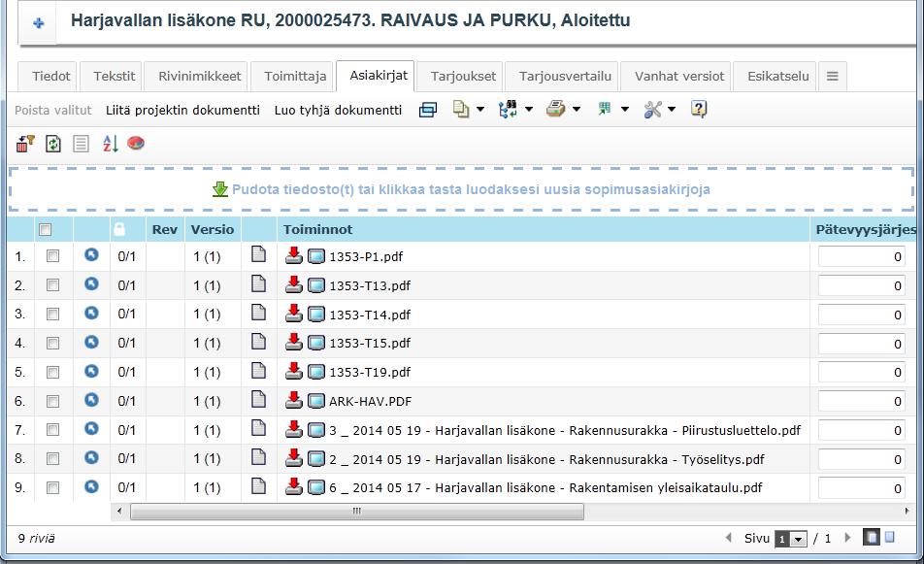
Task: Click the horizontal scrollbar thumb
Action: [x=357, y=511]
